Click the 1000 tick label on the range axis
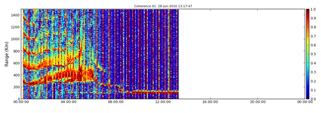Viewport: 321px width, 113px height. (16, 39)
